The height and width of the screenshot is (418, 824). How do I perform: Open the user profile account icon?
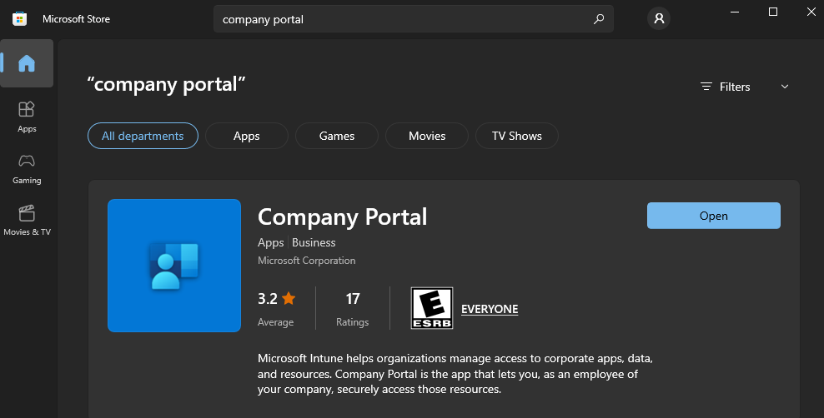[x=659, y=19]
